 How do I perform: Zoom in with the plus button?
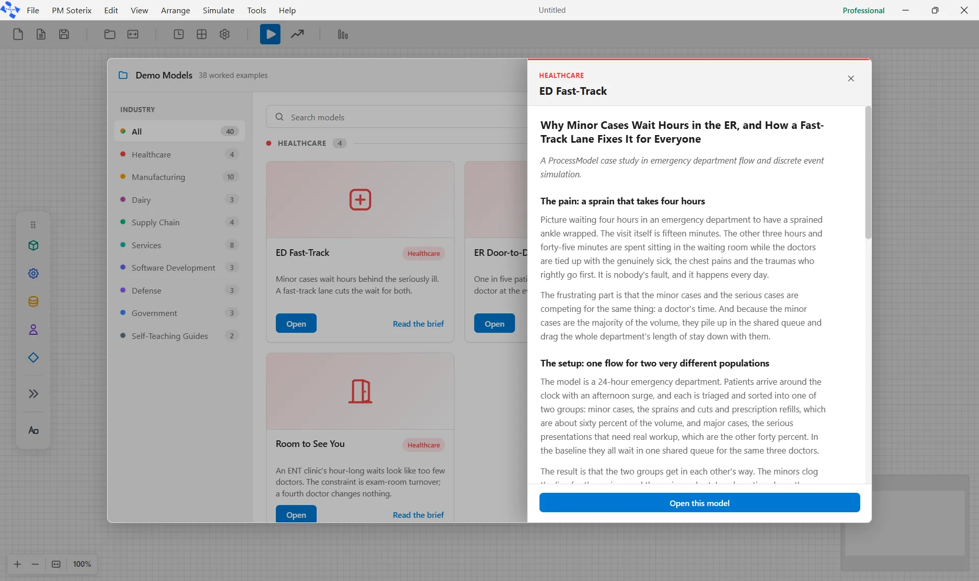tap(17, 564)
